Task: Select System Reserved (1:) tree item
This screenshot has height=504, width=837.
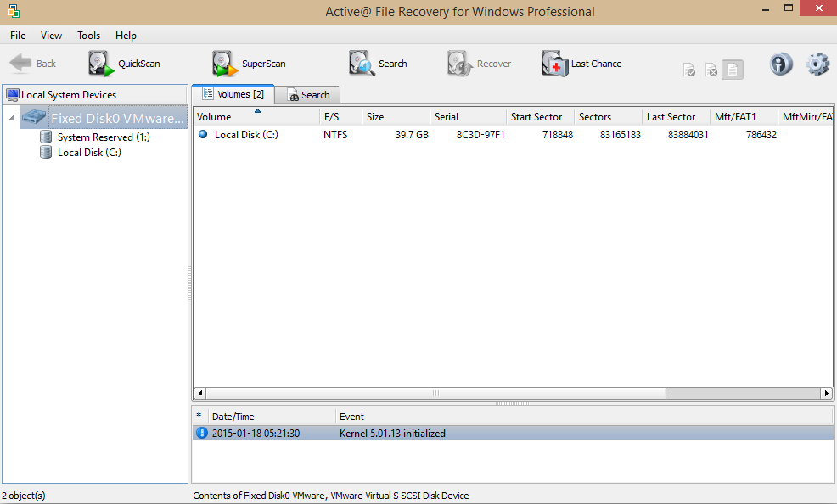Action: 104,137
